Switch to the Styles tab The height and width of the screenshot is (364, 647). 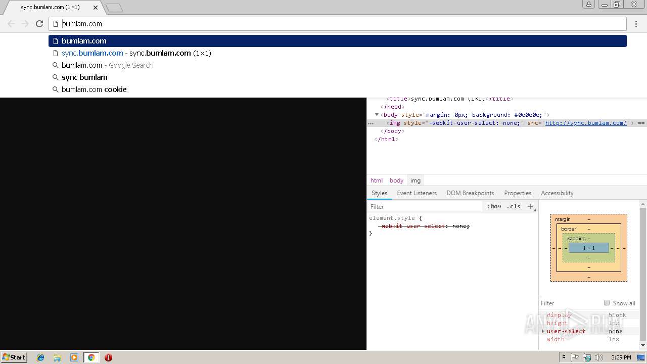pyautogui.click(x=379, y=193)
